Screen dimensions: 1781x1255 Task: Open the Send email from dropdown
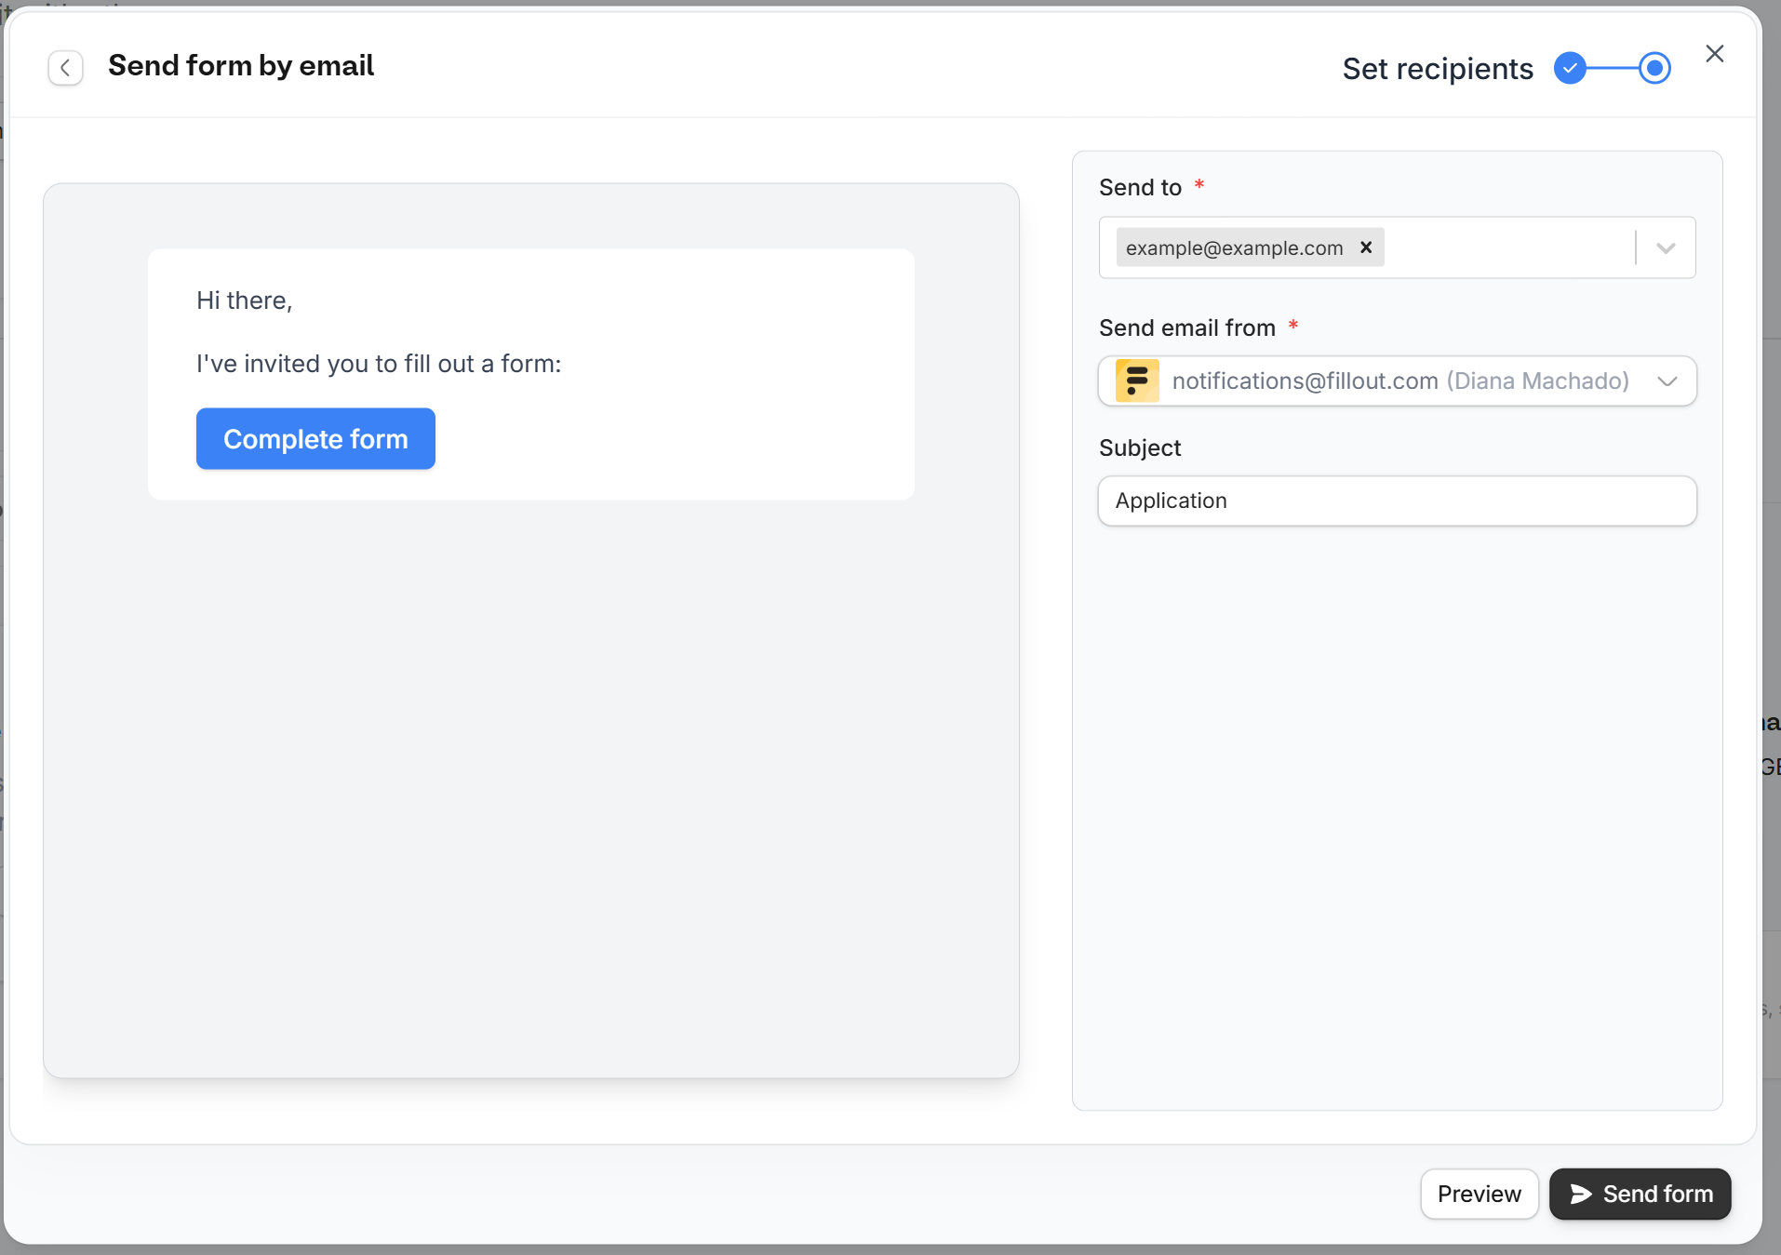click(1397, 381)
